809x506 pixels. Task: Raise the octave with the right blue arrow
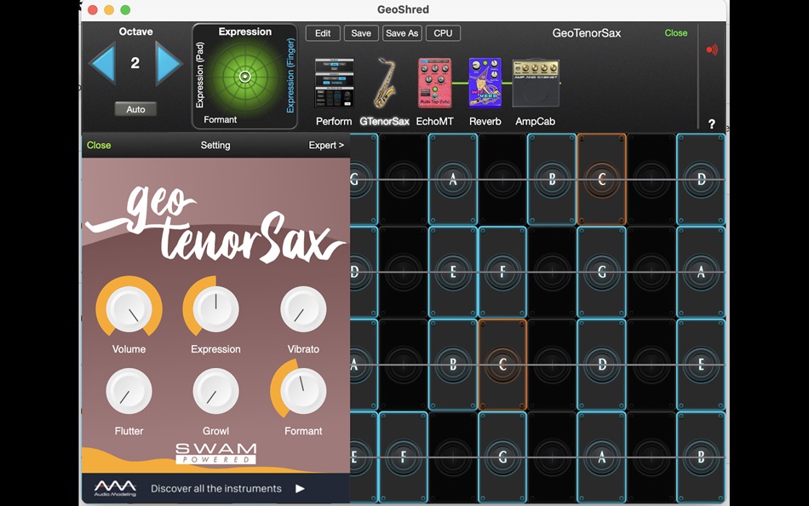click(169, 64)
